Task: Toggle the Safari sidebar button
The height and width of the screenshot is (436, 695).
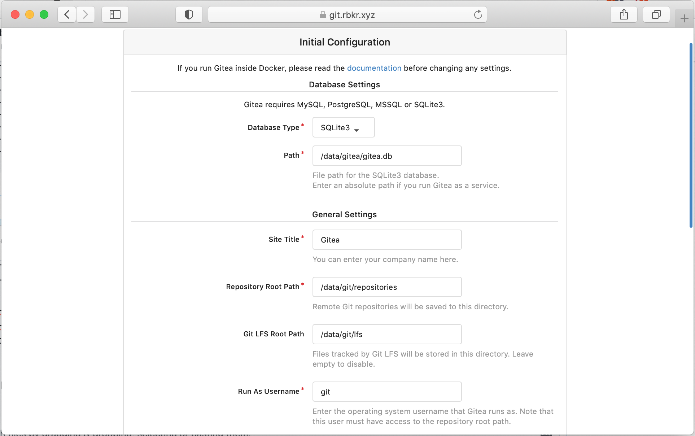Action: pyautogui.click(x=115, y=14)
